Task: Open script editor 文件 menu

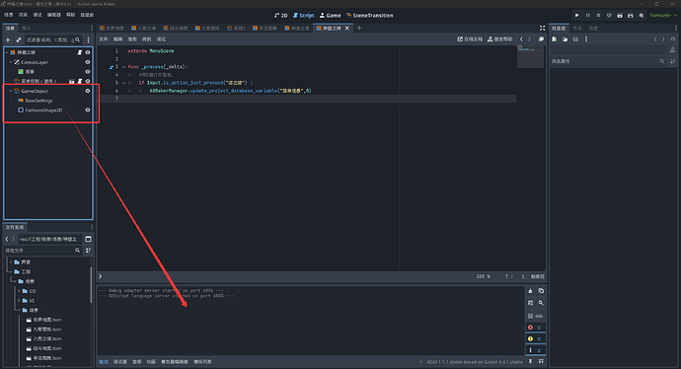Action: click(104, 39)
